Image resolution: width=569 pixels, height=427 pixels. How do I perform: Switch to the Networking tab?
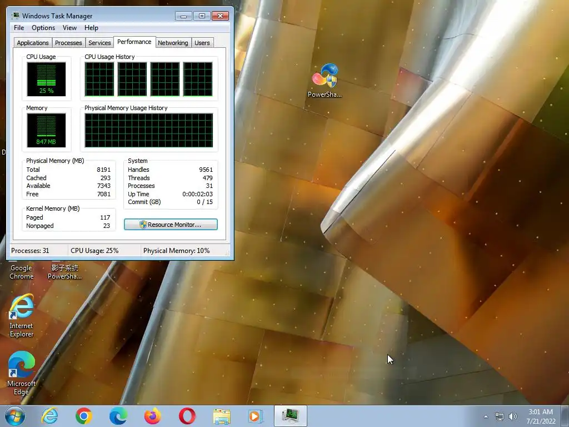(x=173, y=43)
